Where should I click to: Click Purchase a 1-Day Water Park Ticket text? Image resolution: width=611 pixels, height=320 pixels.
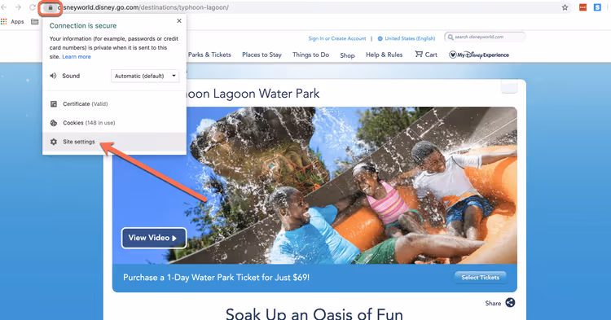point(216,278)
